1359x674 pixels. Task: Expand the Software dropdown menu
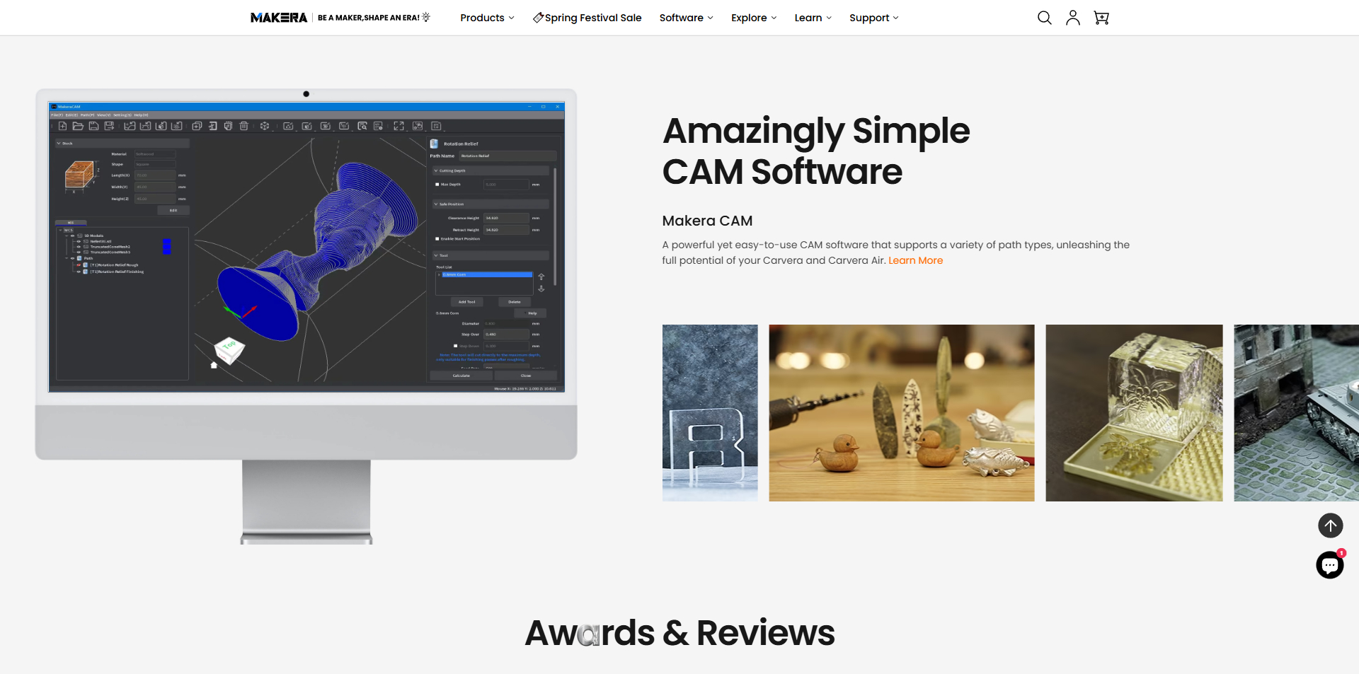coord(686,18)
